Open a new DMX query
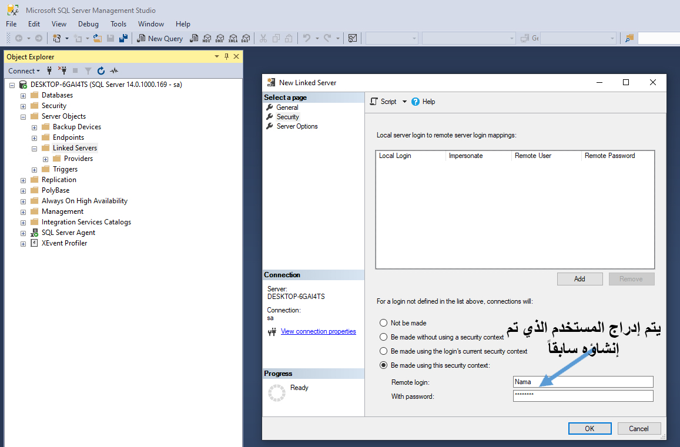This screenshot has height=447, width=680. (x=220, y=39)
